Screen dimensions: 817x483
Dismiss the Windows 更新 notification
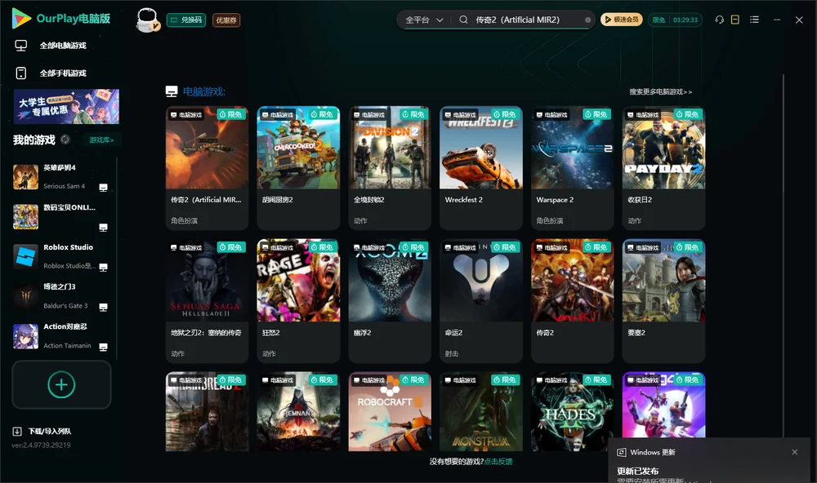click(795, 452)
